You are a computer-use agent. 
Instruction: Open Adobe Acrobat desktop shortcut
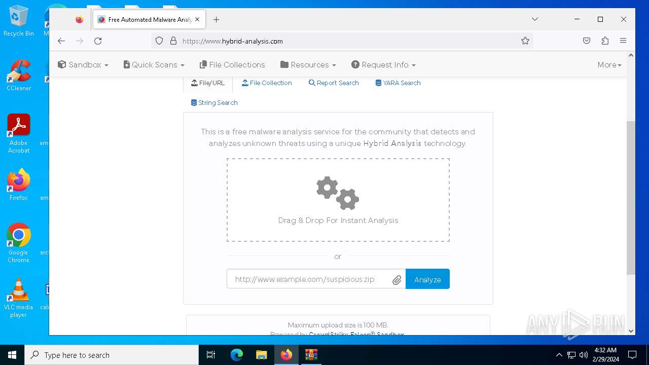pyautogui.click(x=19, y=134)
